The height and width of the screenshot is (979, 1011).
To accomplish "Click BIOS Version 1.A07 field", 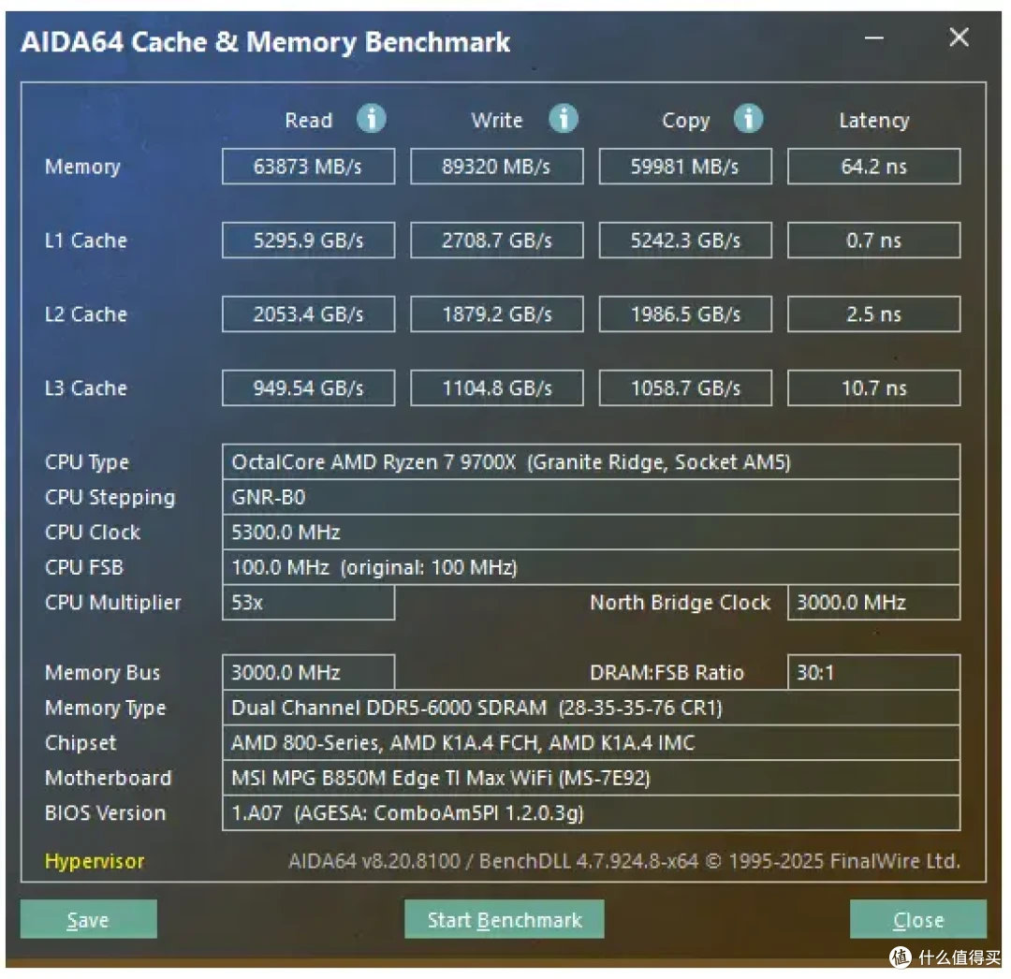I will (x=592, y=812).
